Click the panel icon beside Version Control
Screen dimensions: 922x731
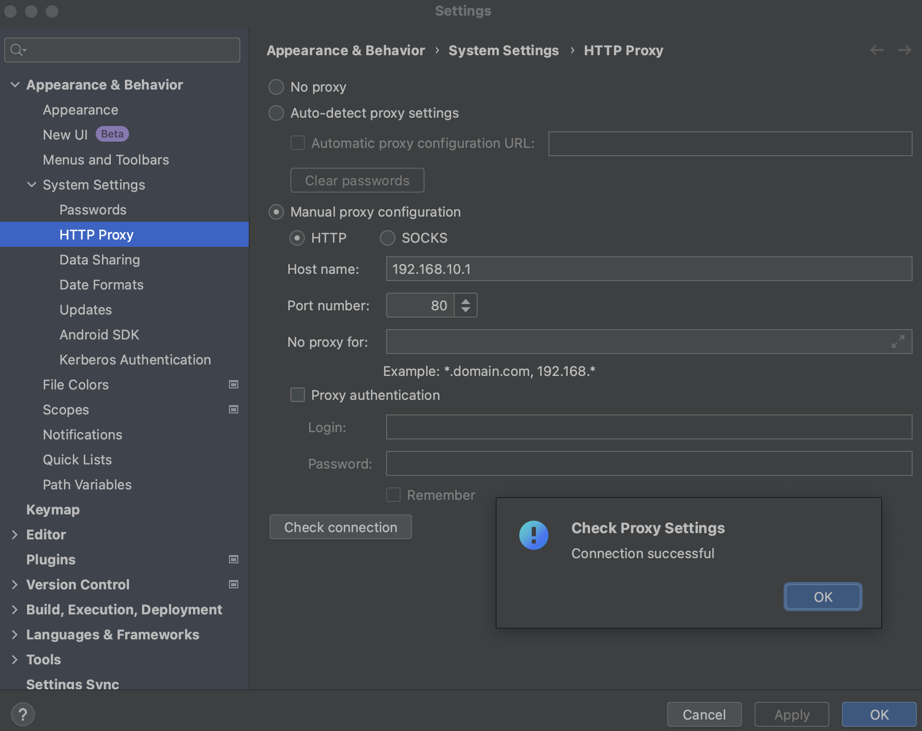[234, 584]
